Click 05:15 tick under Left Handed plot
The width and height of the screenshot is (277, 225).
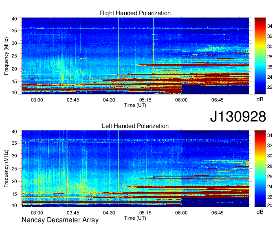(x=145, y=213)
